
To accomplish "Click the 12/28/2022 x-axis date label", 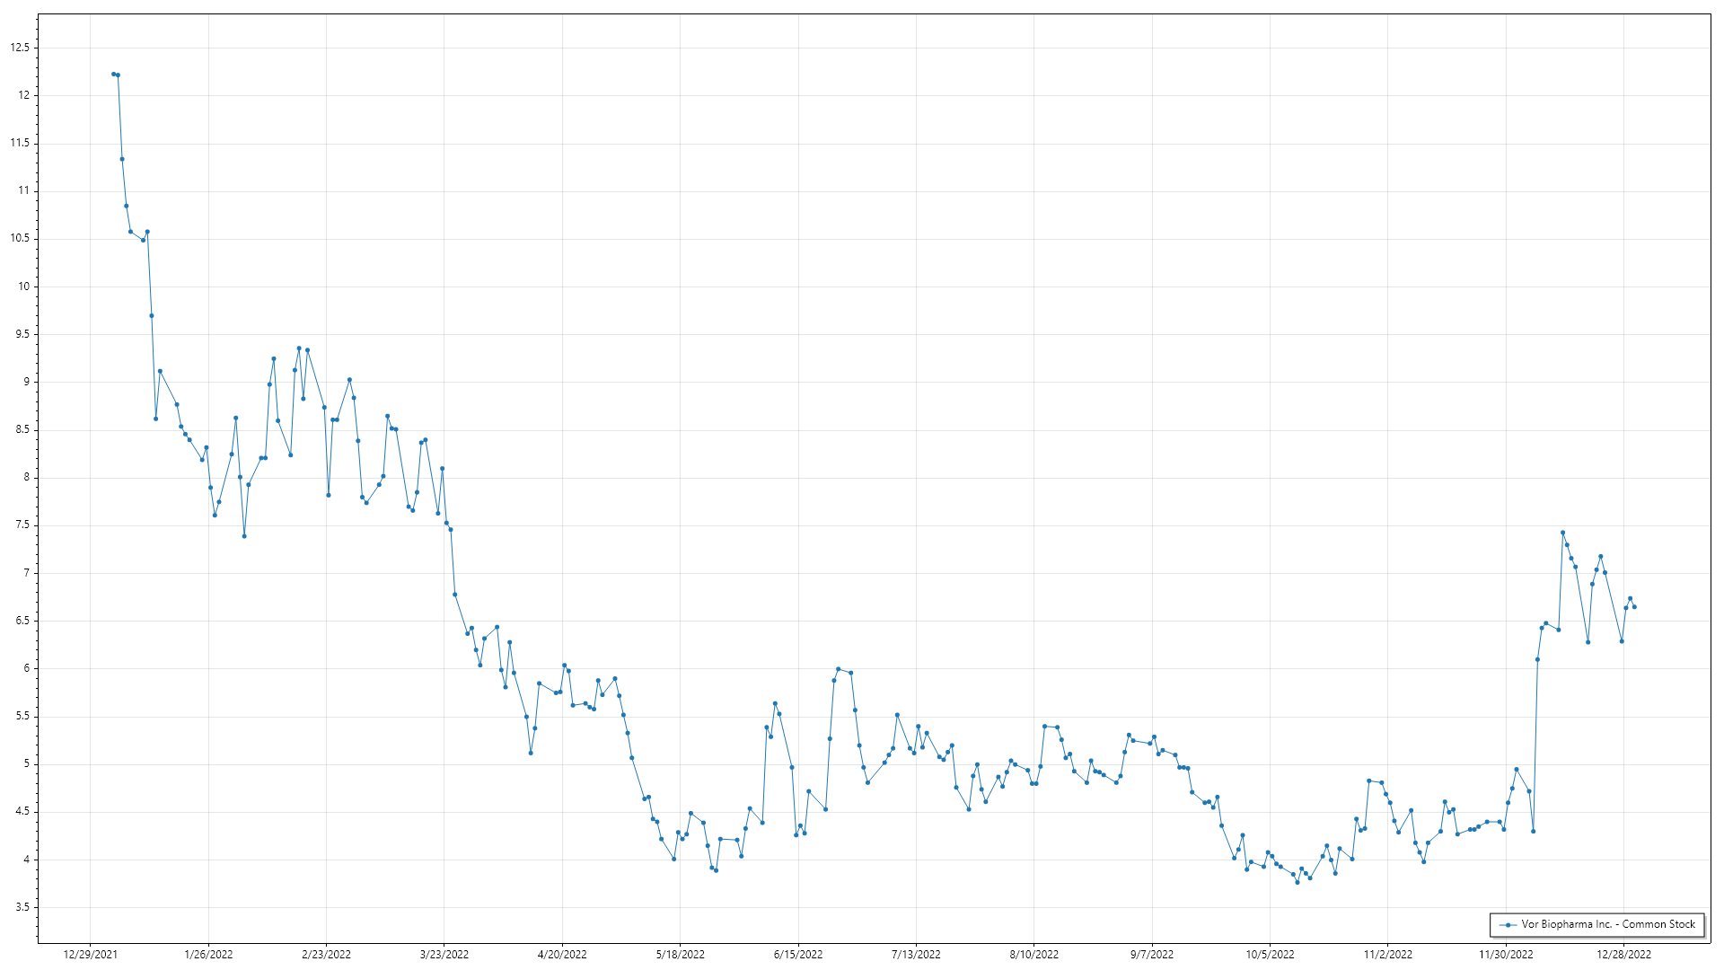I will (1623, 955).
